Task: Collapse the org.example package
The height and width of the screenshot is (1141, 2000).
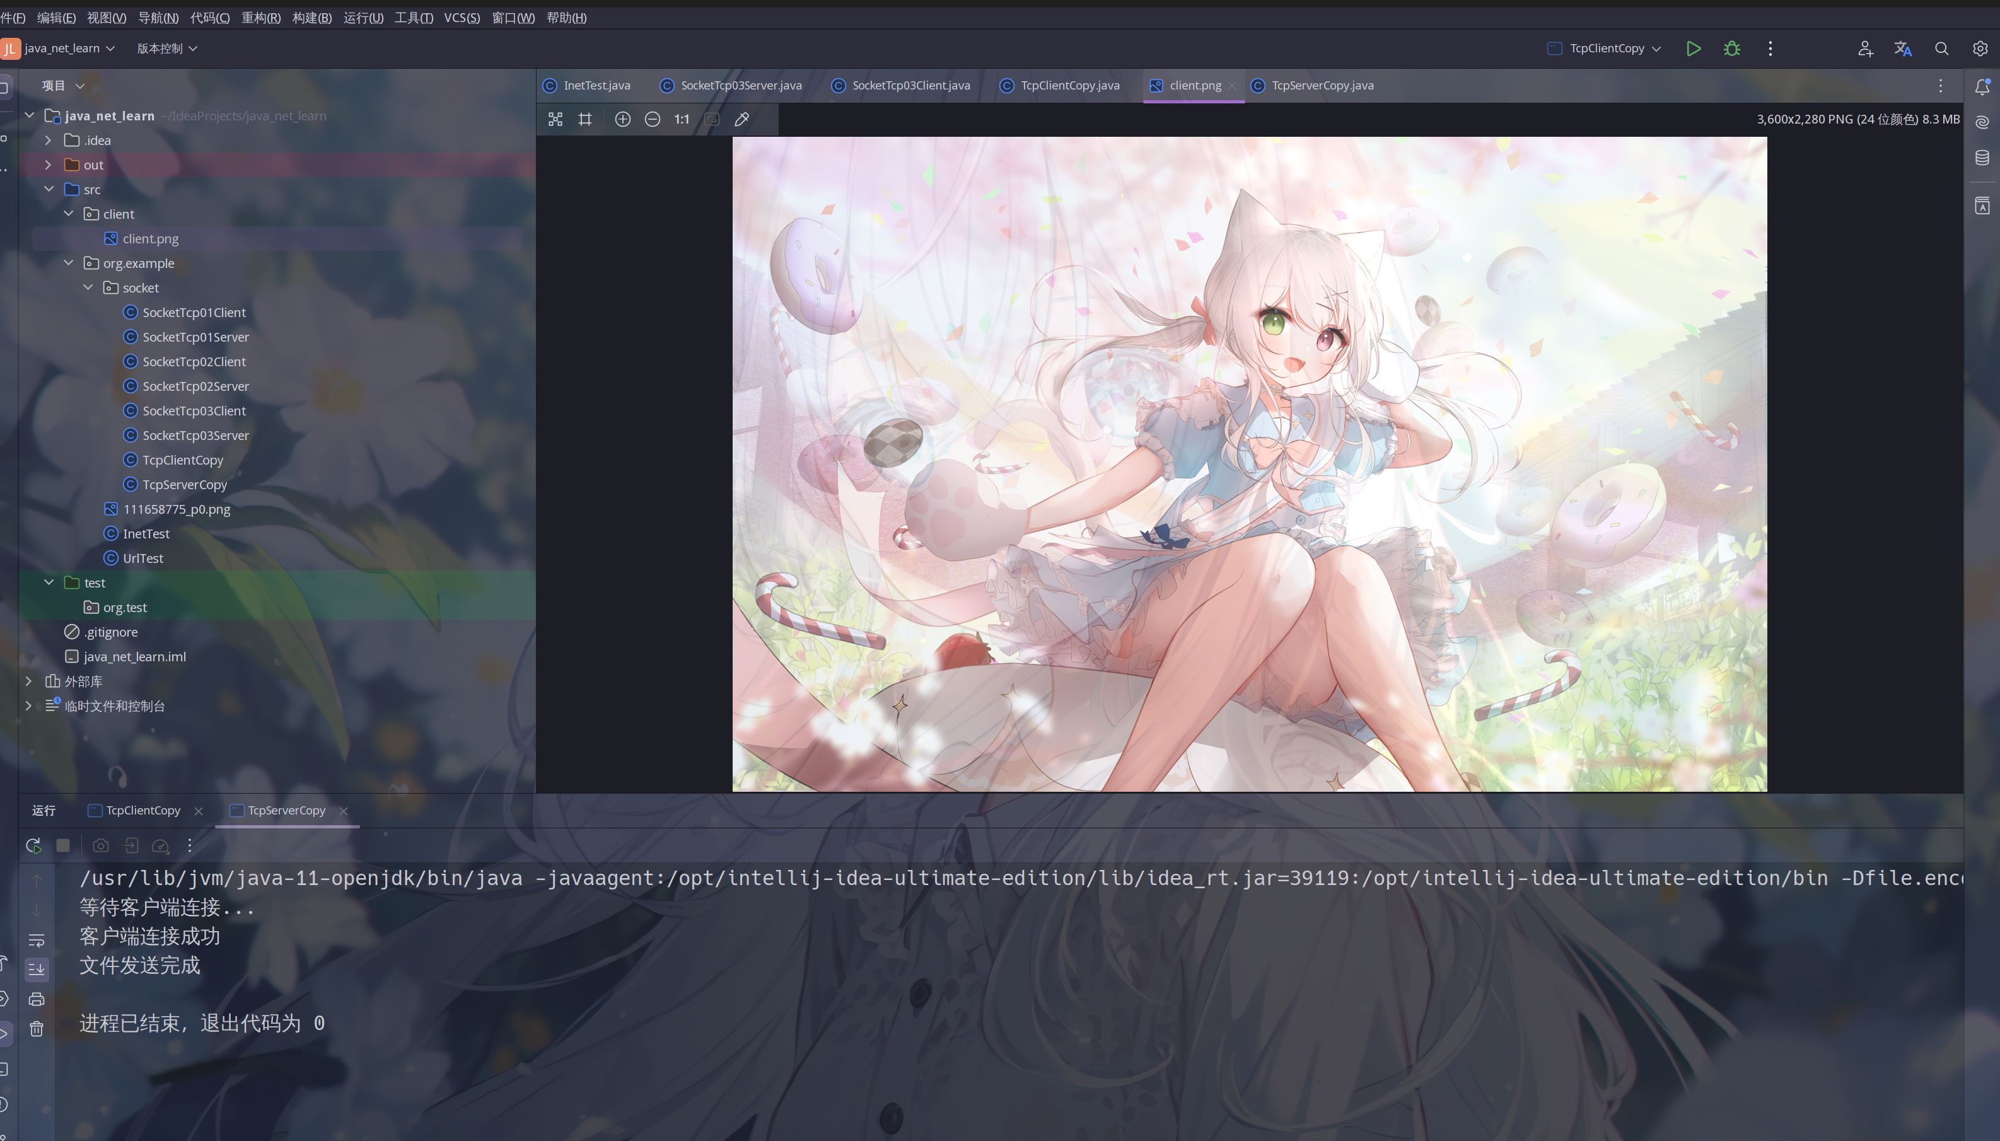Action: [x=68, y=264]
